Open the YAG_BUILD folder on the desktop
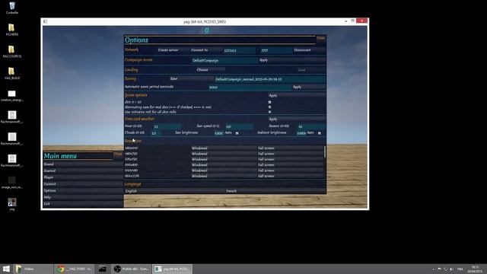 point(12,73)
